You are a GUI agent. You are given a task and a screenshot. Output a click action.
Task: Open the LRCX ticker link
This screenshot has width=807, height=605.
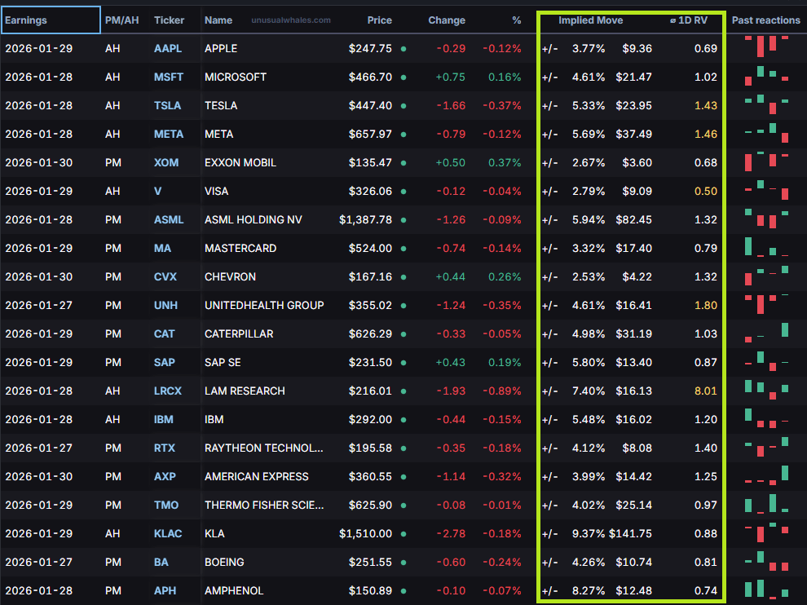[168, 391]
